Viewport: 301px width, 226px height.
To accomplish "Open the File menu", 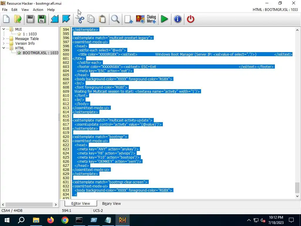I will tap(5, 10).
